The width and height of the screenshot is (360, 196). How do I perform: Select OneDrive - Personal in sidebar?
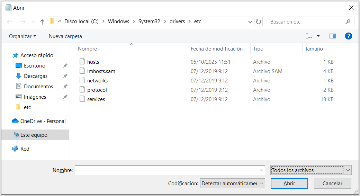click(x=43, y=121)
